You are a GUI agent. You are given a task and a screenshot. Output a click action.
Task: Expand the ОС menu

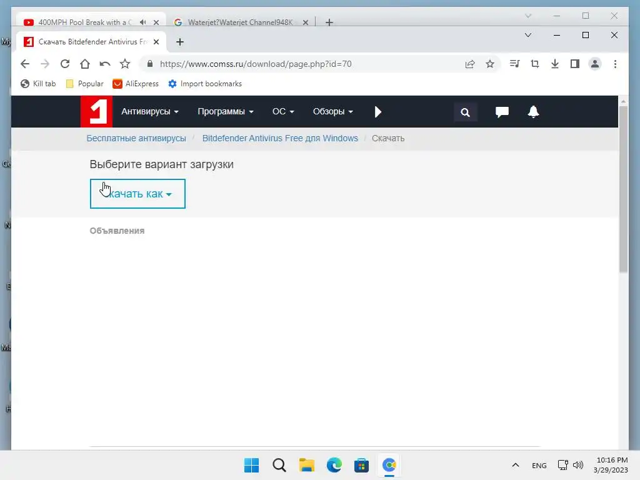click(x=283, y=111)
